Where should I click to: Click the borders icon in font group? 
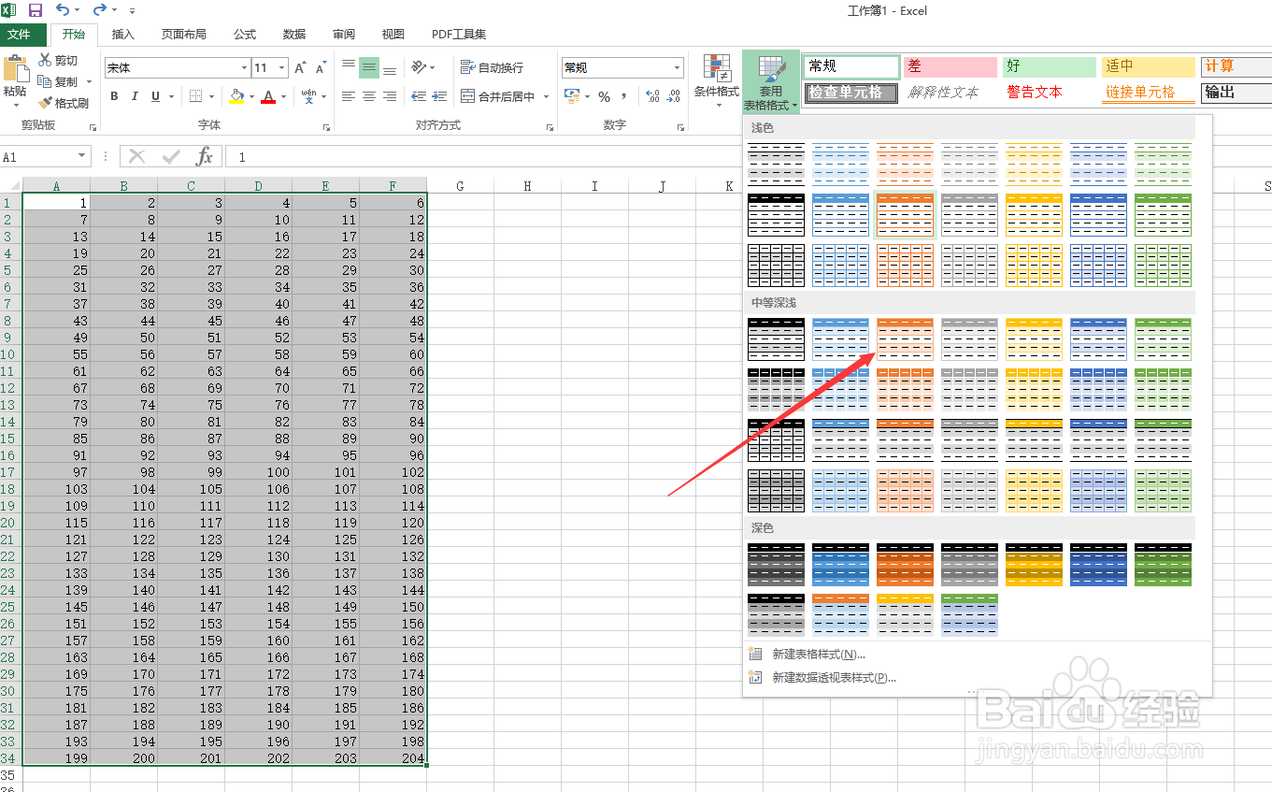(195, 96)
